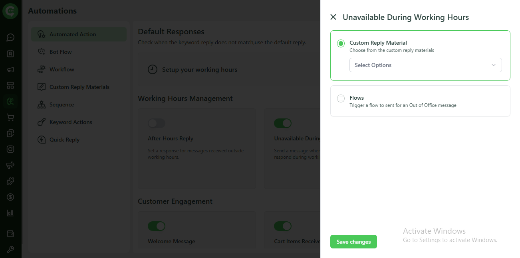Disable the Welcome Message toggle
The height and width of the screenshot is (258, 520).
157,226
